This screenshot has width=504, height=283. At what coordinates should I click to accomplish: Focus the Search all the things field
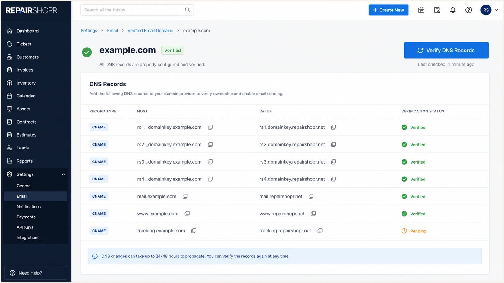pyautogui.click(x=137, y=10)
